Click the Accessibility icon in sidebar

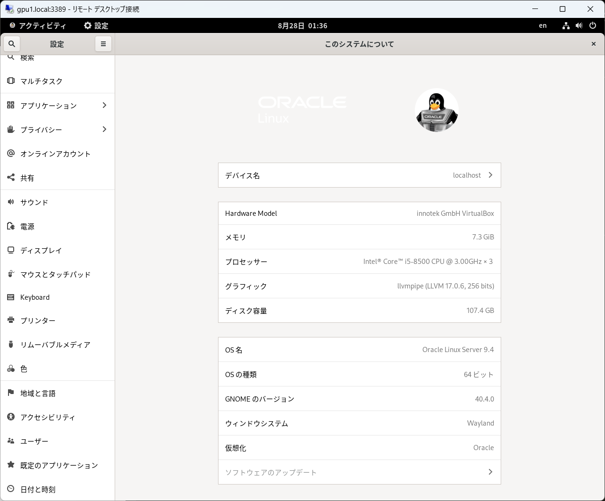pos(11,417)
